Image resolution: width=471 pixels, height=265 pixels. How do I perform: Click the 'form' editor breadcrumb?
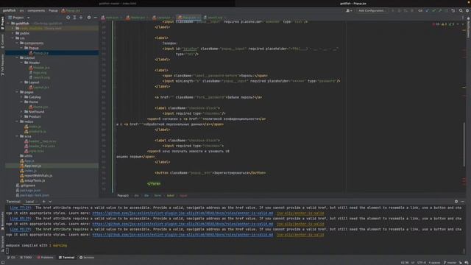point(157,196)
